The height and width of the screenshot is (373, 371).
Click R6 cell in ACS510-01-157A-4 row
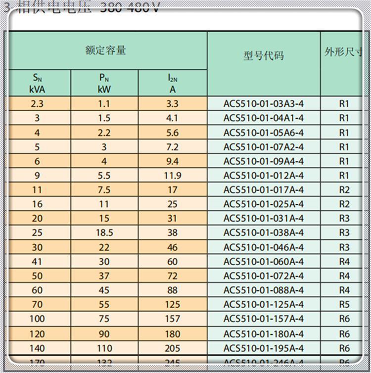tap(341, 319)
